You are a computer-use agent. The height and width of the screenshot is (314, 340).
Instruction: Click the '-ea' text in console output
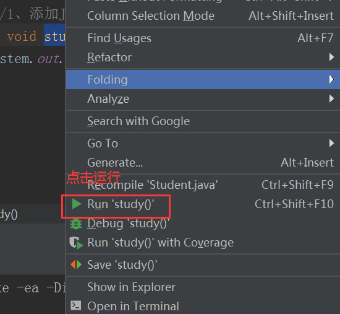pos(28,289)
